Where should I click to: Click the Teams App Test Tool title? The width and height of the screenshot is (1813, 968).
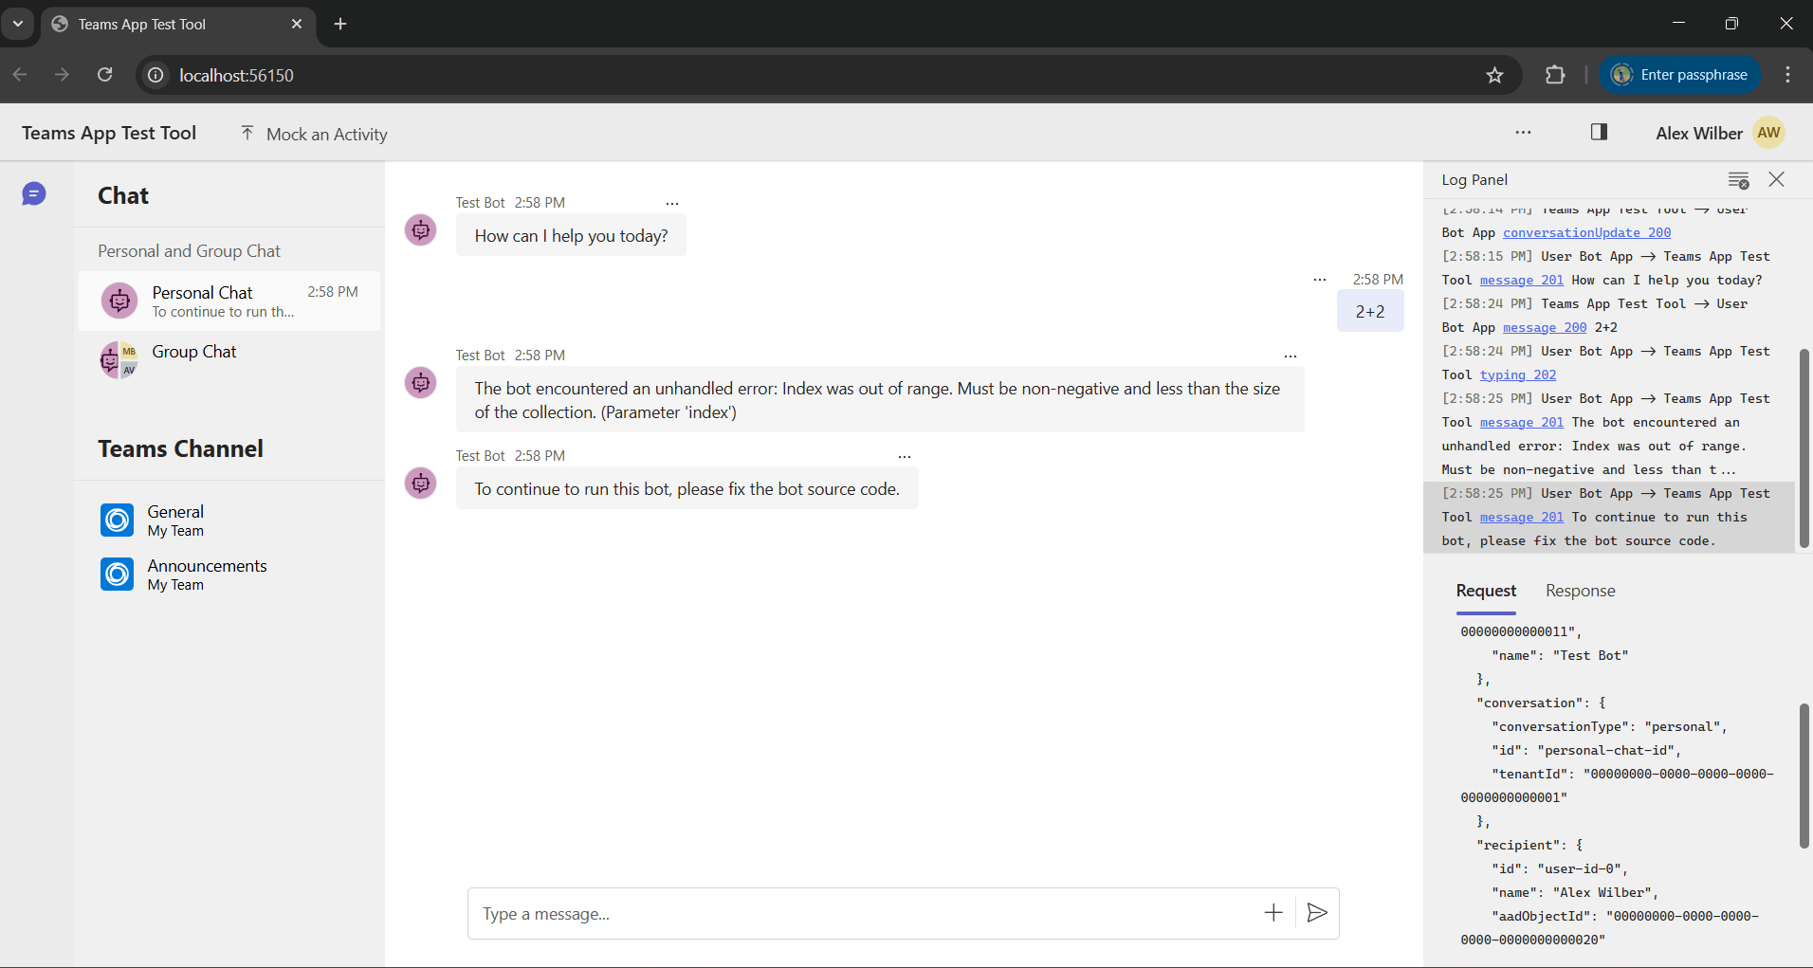[x=109, y=133]
